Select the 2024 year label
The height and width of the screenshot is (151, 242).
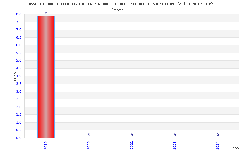217,146
